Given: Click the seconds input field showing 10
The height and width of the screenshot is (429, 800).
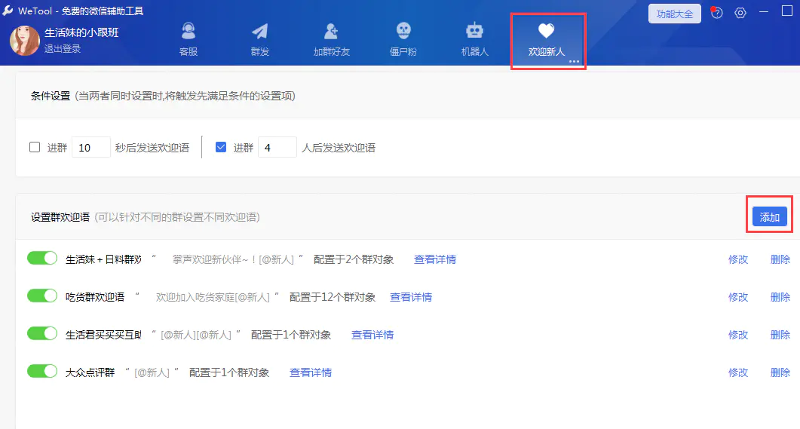Looking at the screenshot, I should (90, 148).
